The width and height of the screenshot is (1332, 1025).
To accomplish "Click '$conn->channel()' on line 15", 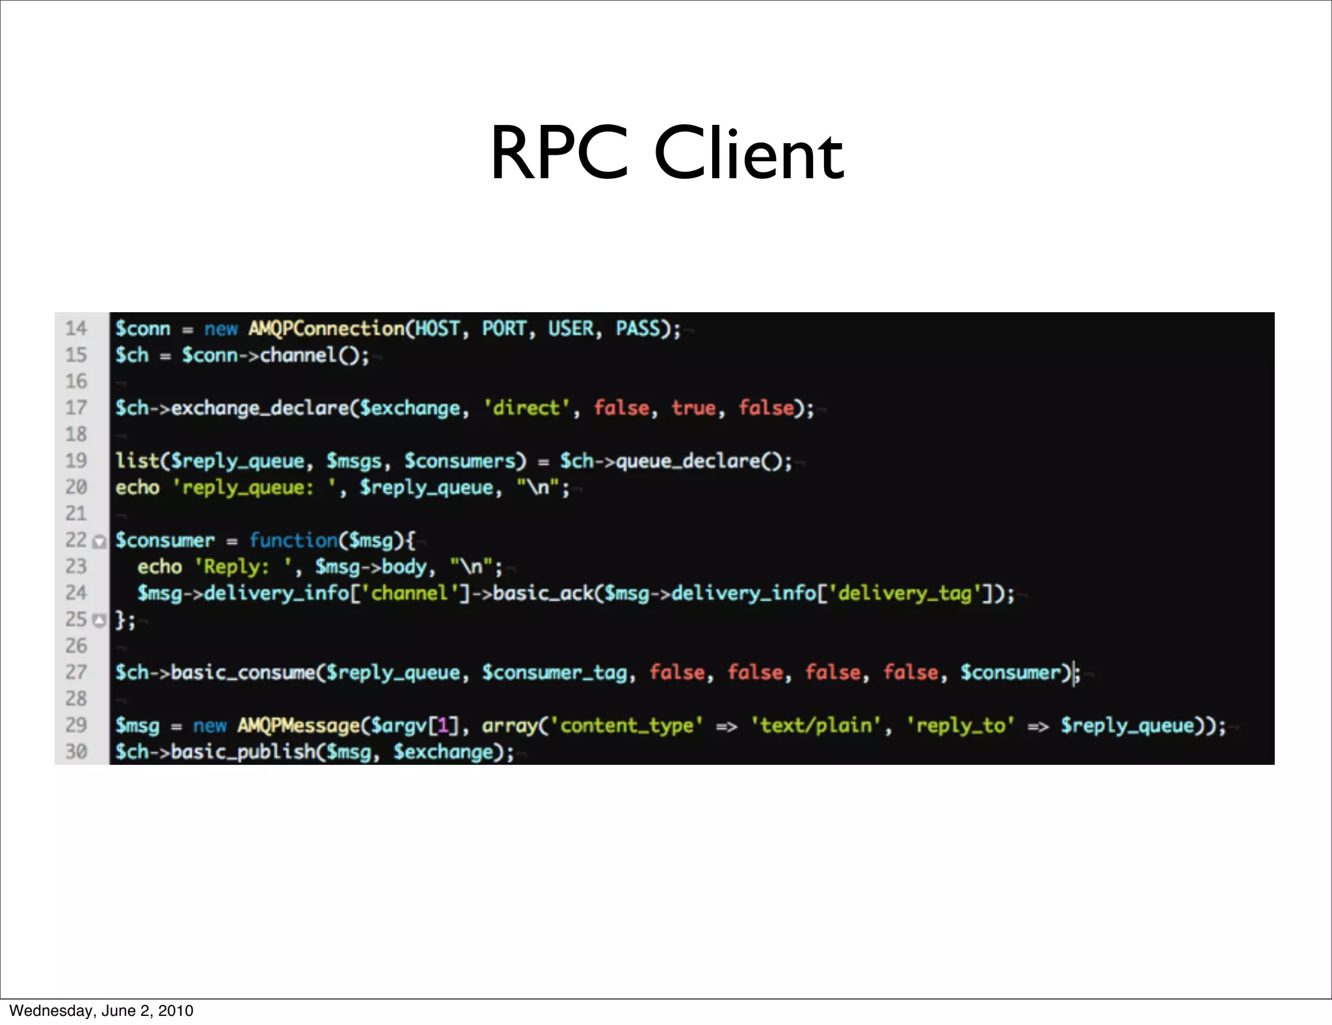I will (271, 356).
